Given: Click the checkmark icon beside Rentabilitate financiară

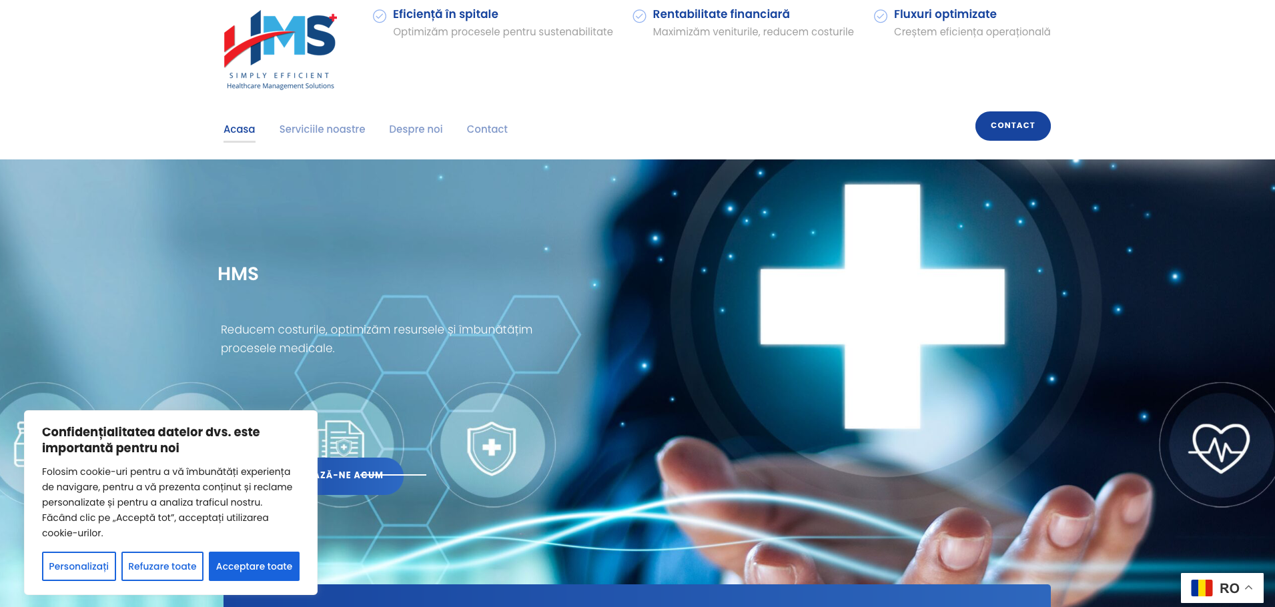Looking at the screenshot, I should click(640, 15).
